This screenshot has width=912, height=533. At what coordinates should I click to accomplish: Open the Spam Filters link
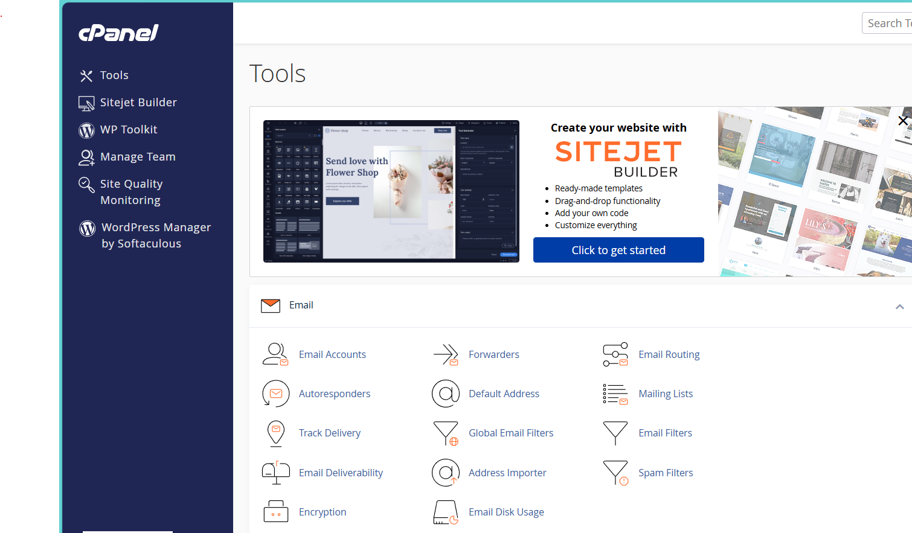tap(666, 473)
